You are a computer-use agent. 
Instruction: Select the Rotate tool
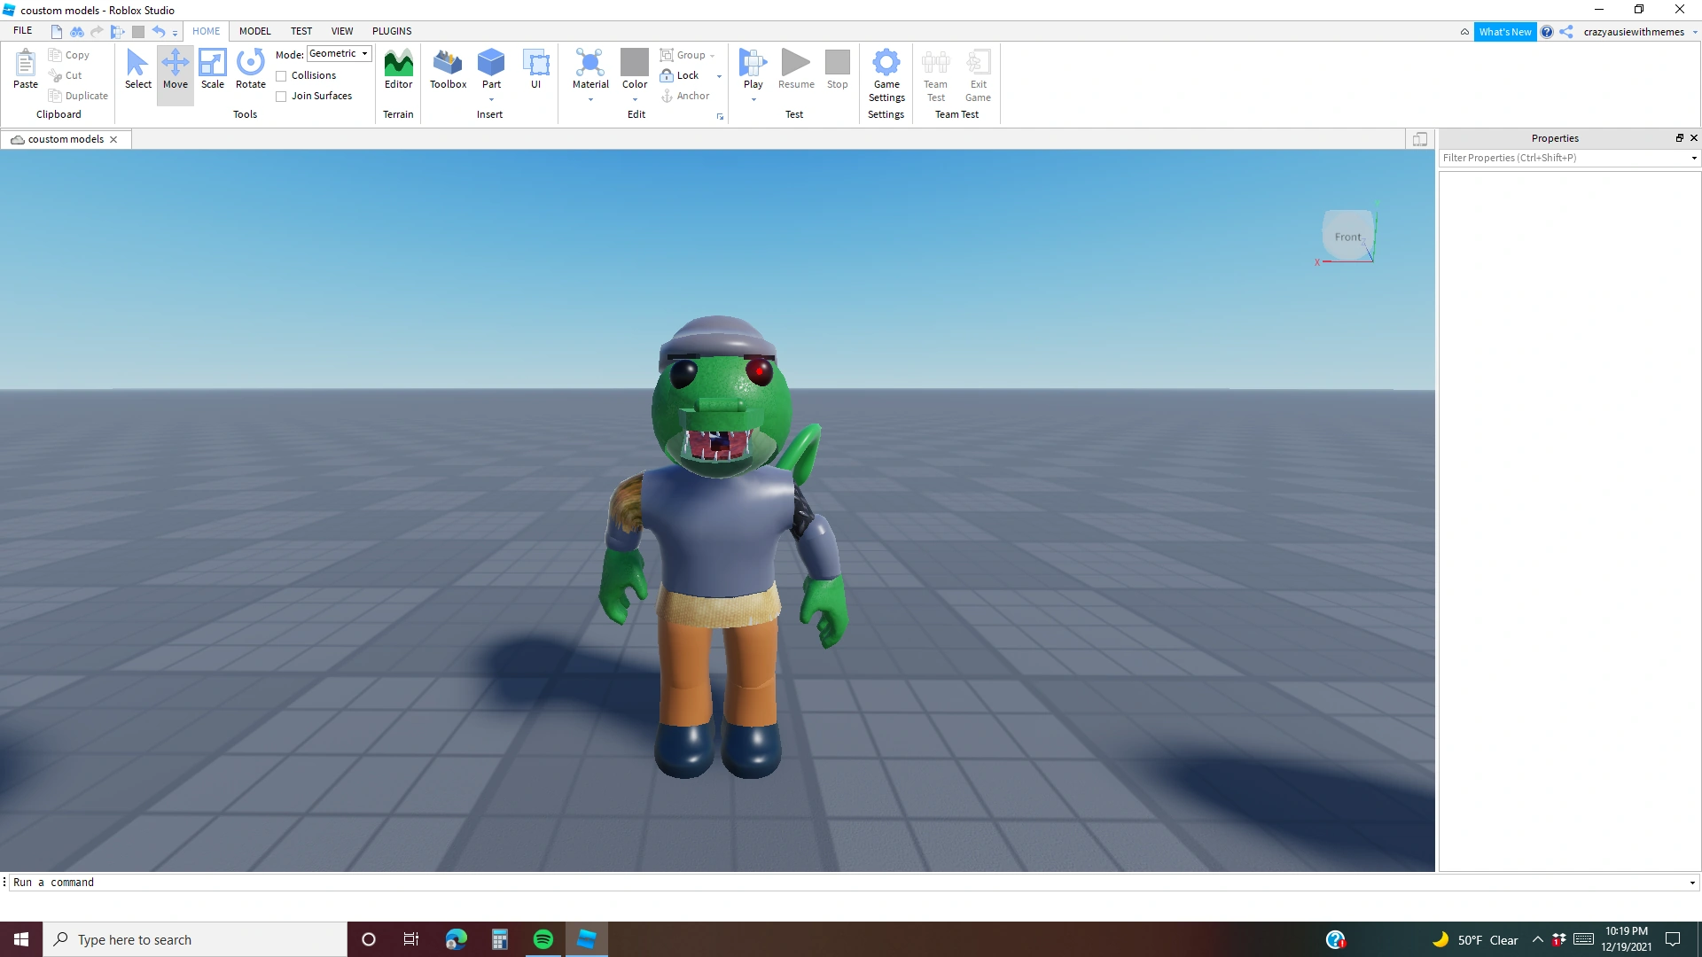[x=250, y=69]
